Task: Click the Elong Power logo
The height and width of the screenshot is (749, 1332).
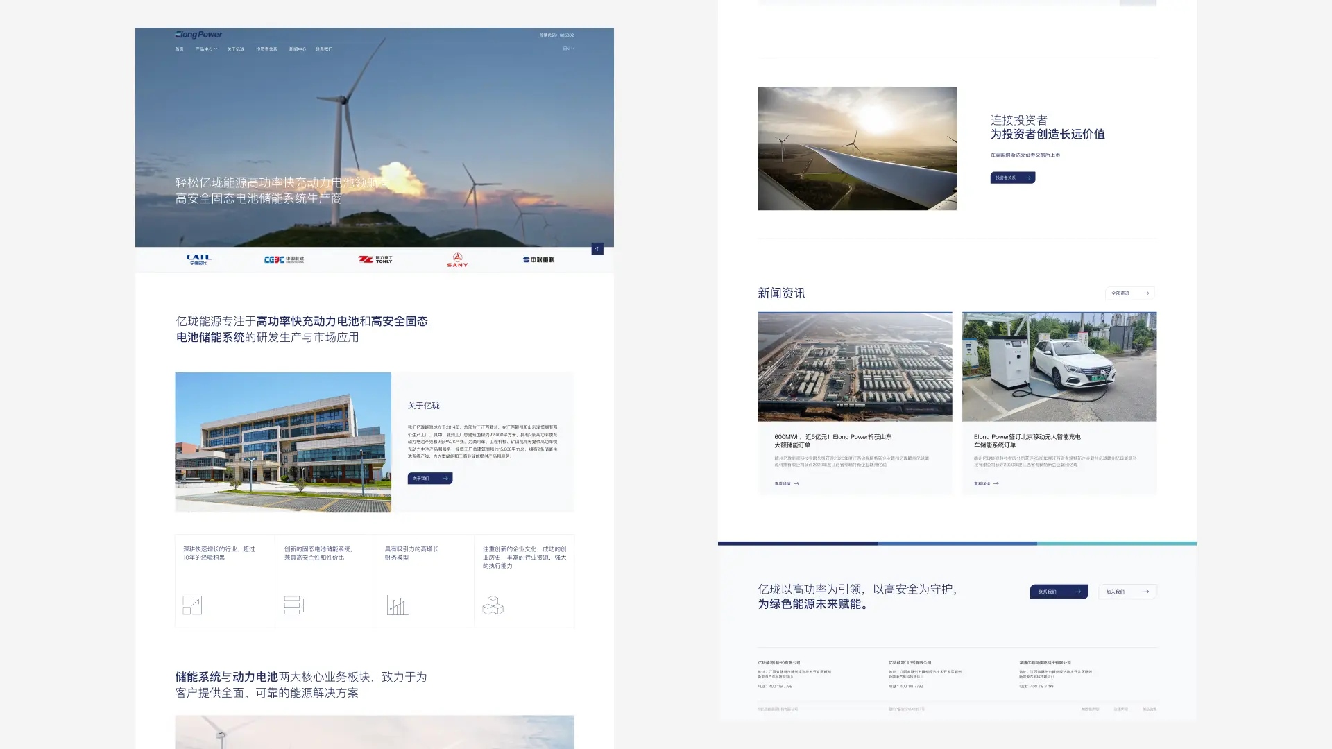Action: (198, 35)
